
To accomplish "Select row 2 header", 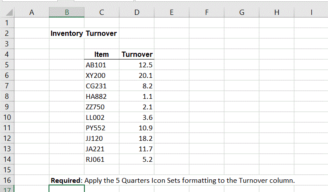I will [x=7, y=33].
